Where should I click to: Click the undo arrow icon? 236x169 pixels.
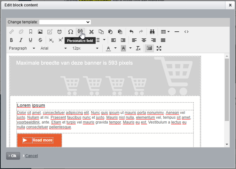pyautogui.click(x=131, y=32)
